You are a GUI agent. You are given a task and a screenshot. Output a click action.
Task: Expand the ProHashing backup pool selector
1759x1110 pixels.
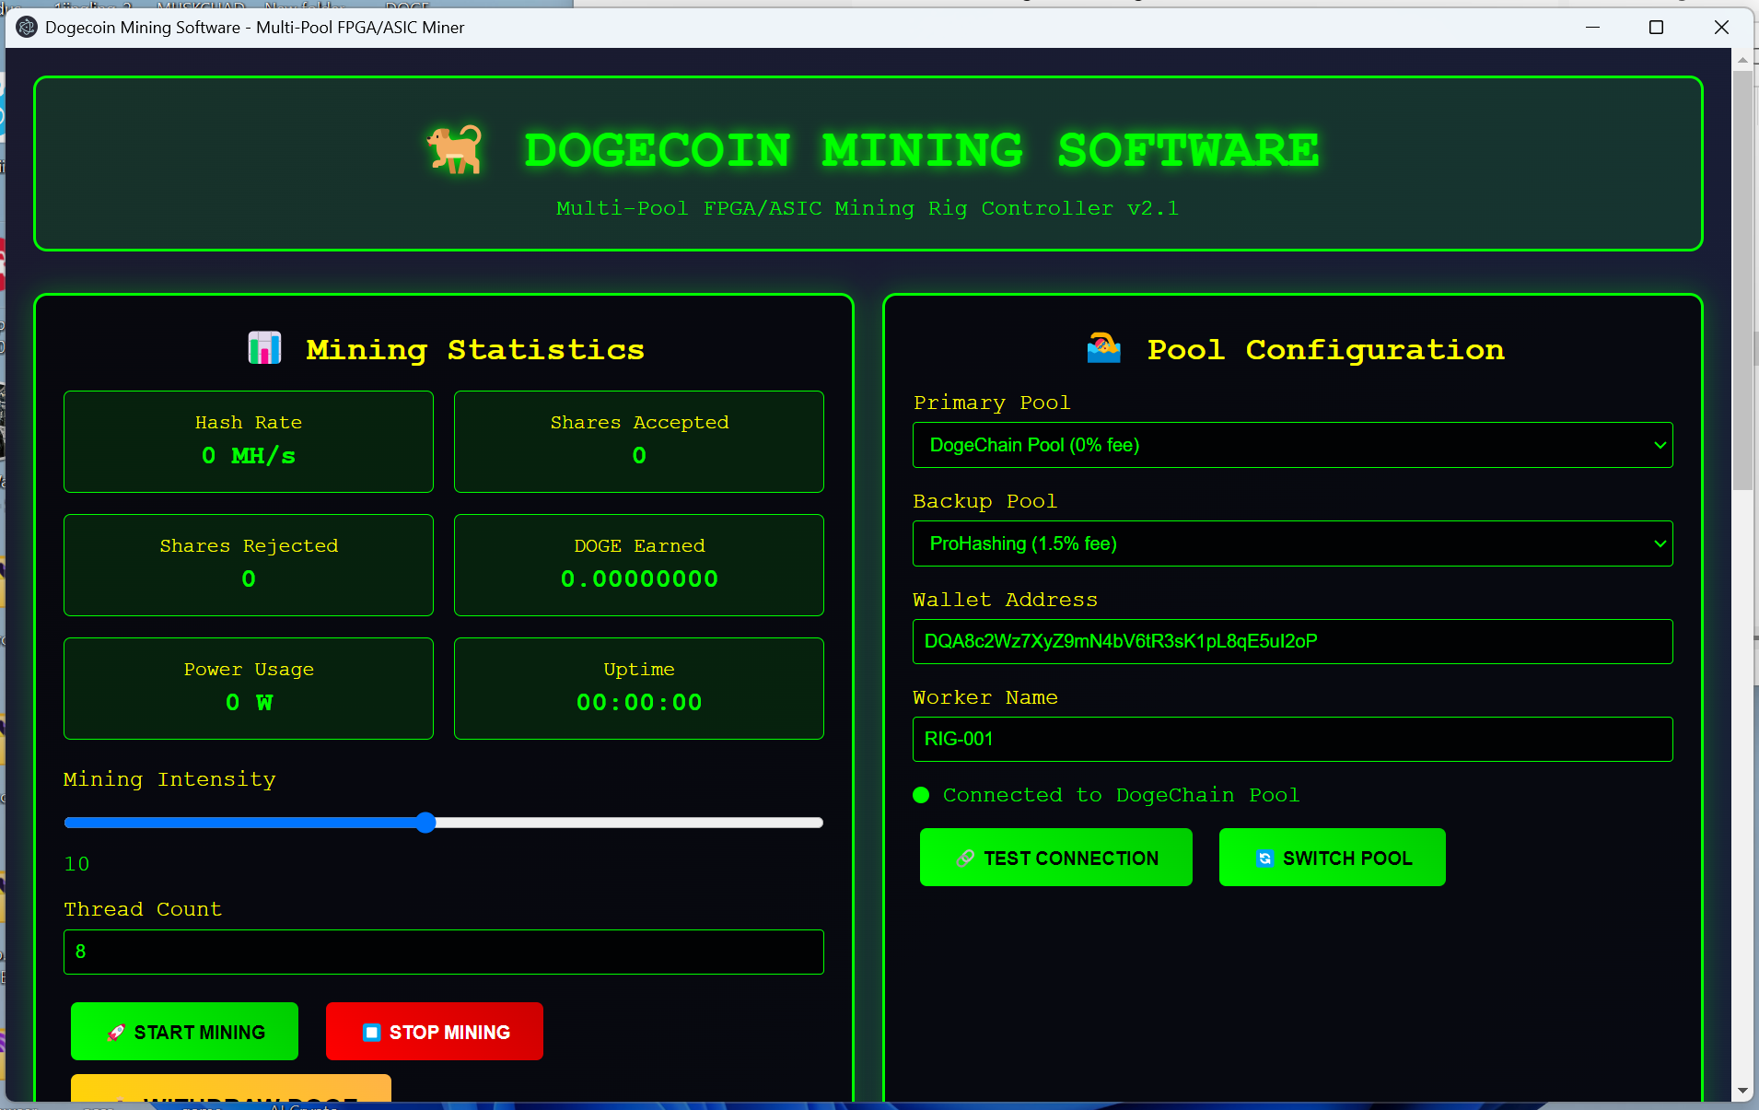coord(1292,543)
